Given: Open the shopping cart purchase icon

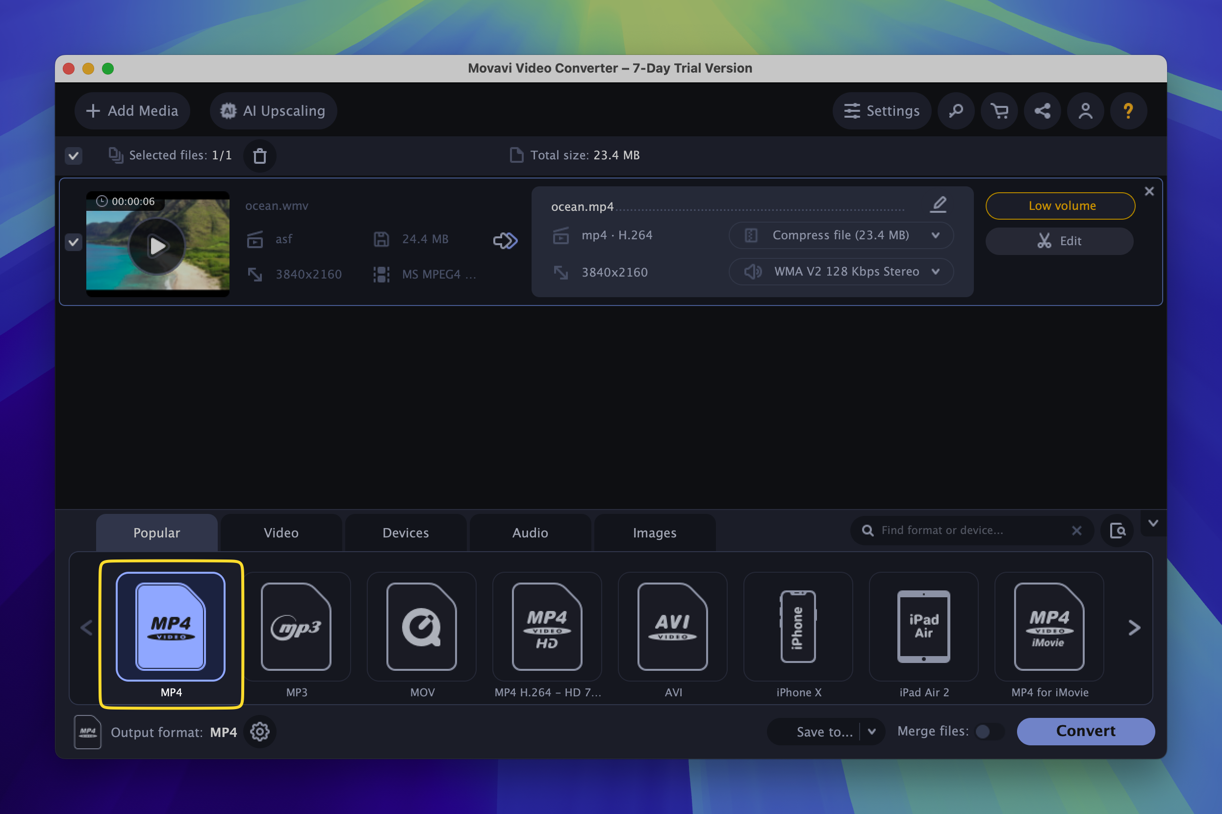Looking at the screenshot, I should tap(999, 110).
